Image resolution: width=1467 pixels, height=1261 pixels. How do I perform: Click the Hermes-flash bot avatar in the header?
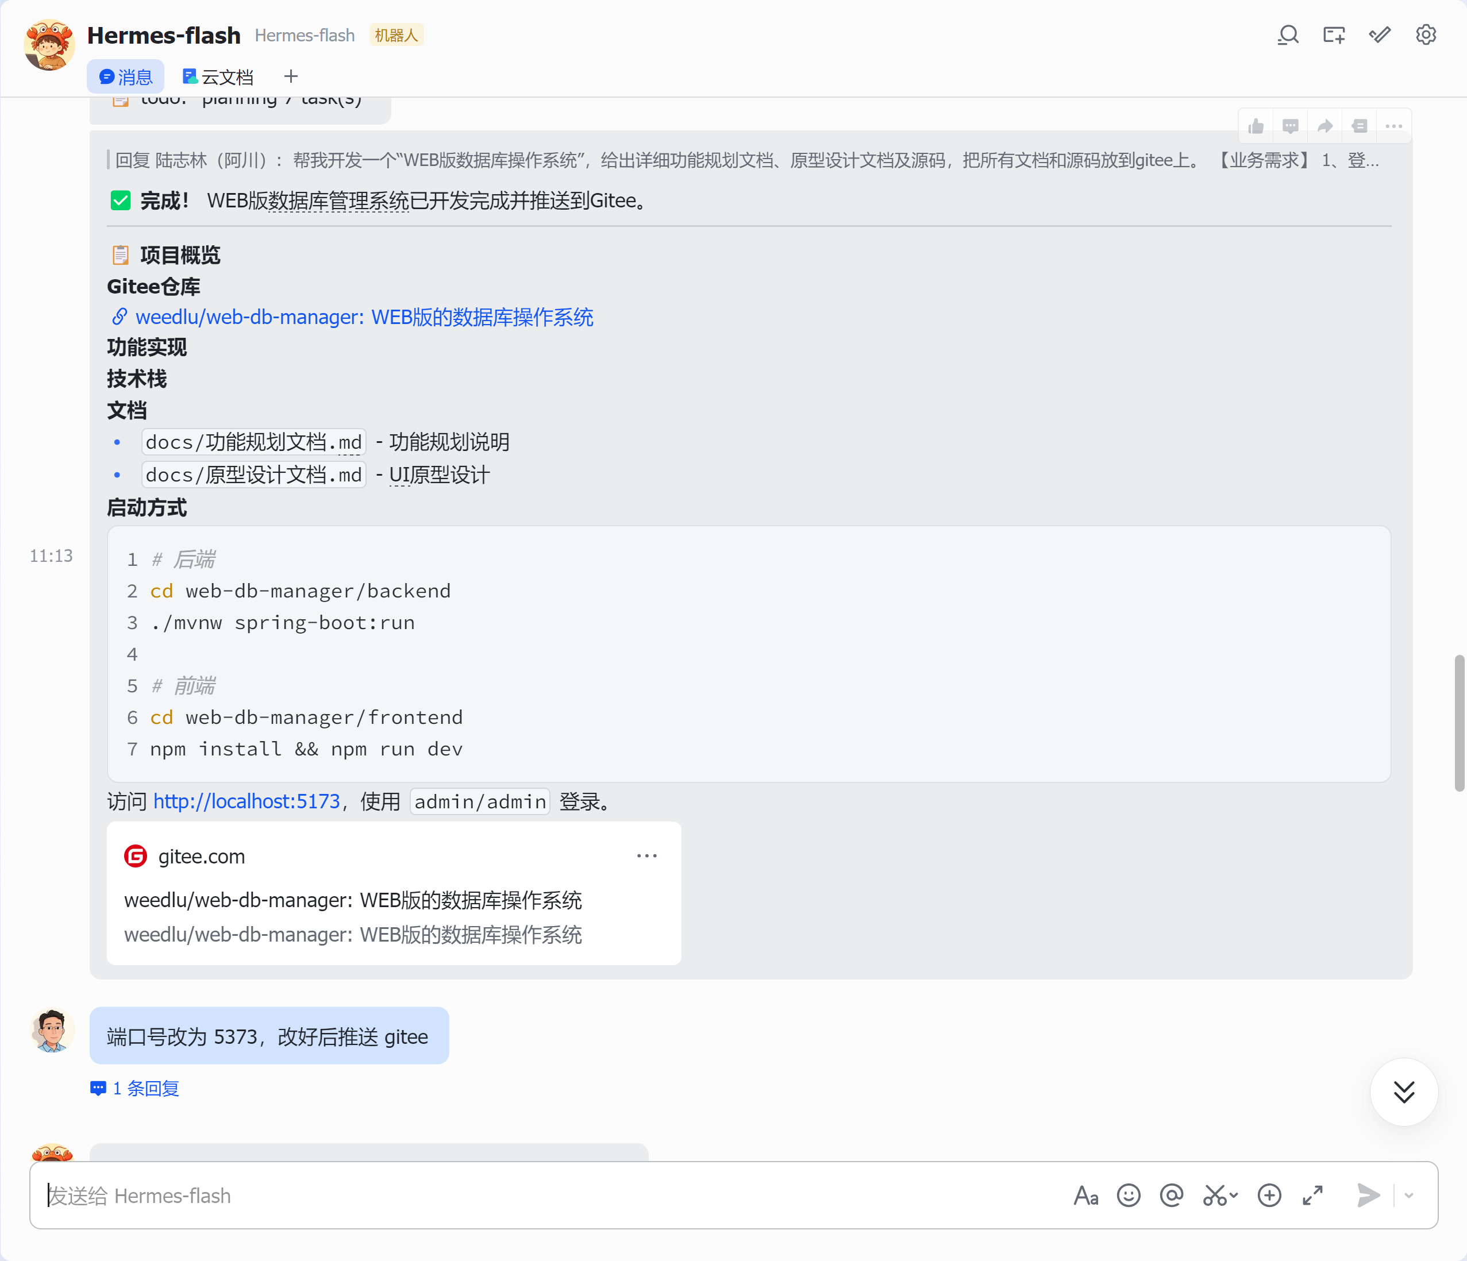pos(49,44)
